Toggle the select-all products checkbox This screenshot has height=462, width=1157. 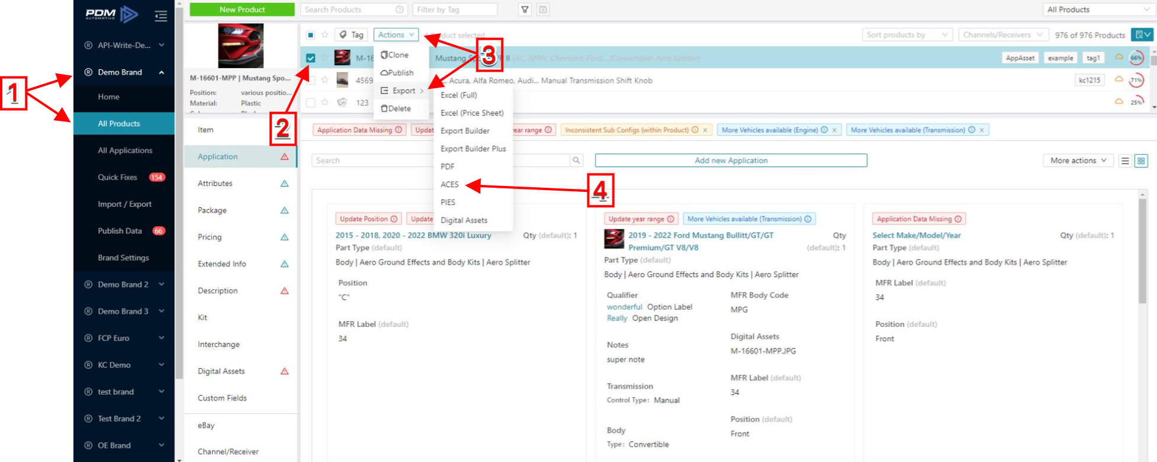coord(311,35)
